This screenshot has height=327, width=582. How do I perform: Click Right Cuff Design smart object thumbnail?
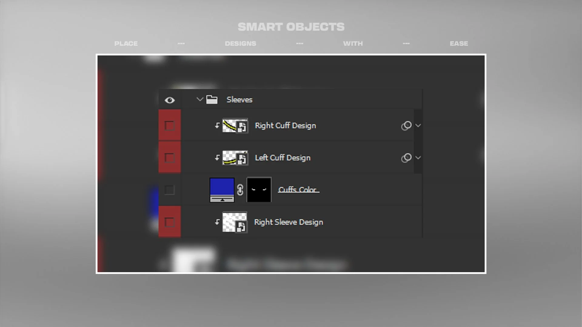coord(235,126)
